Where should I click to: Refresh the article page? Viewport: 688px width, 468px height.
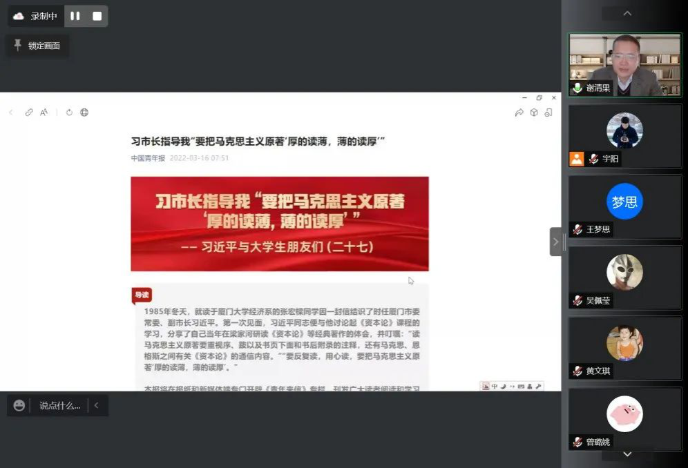[x=69, y=113]
